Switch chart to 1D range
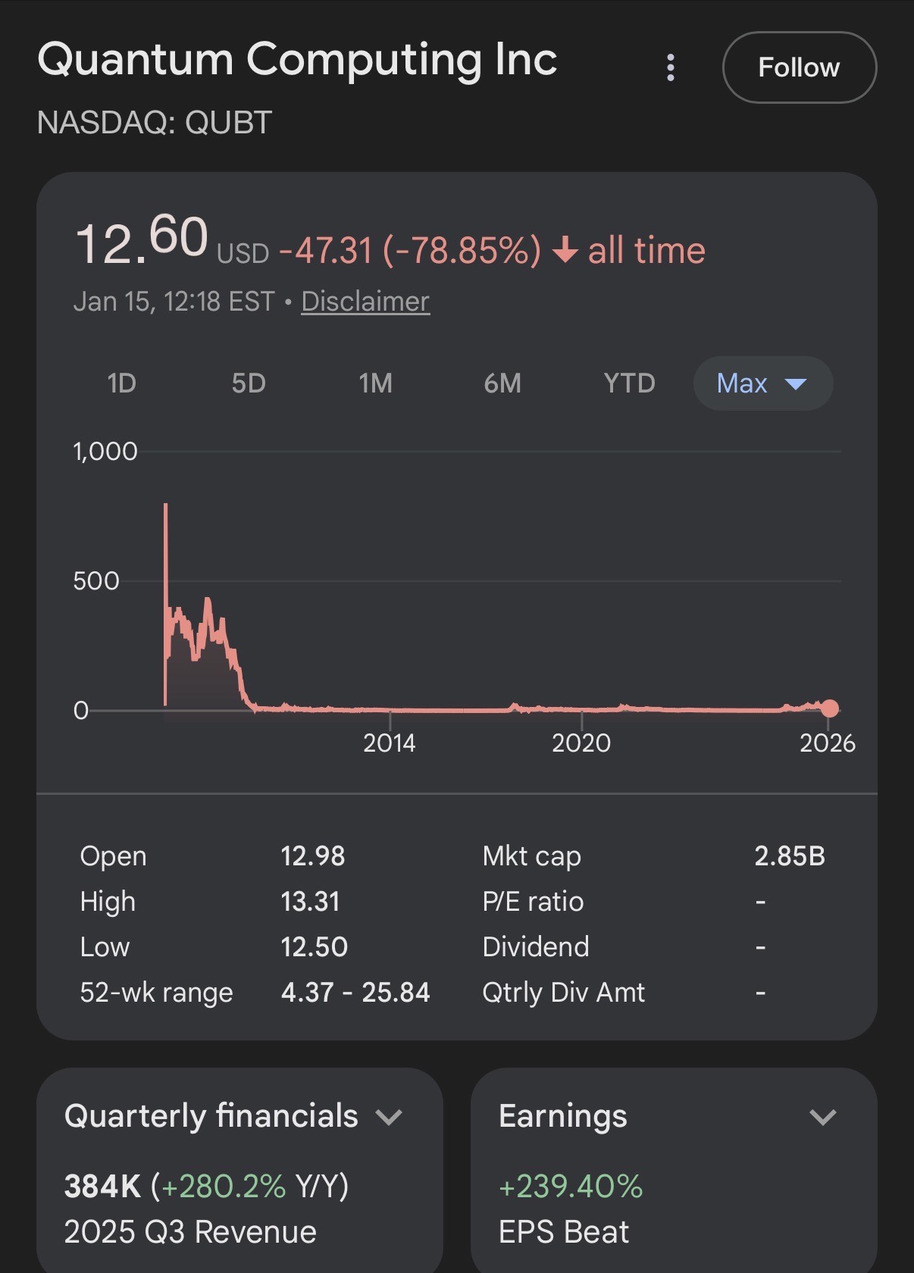Screen dimensions: 914x1273 click(121, 383)
